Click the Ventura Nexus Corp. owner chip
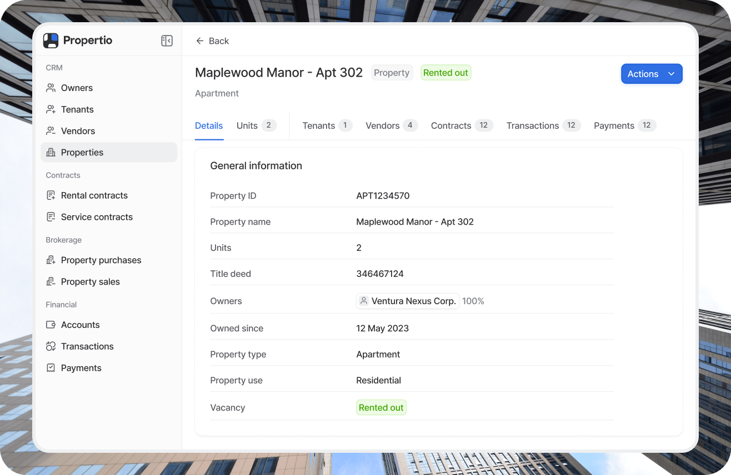 [x=408, y=301]
